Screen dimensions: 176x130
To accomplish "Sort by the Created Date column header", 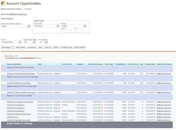I will tap(150, 64).
